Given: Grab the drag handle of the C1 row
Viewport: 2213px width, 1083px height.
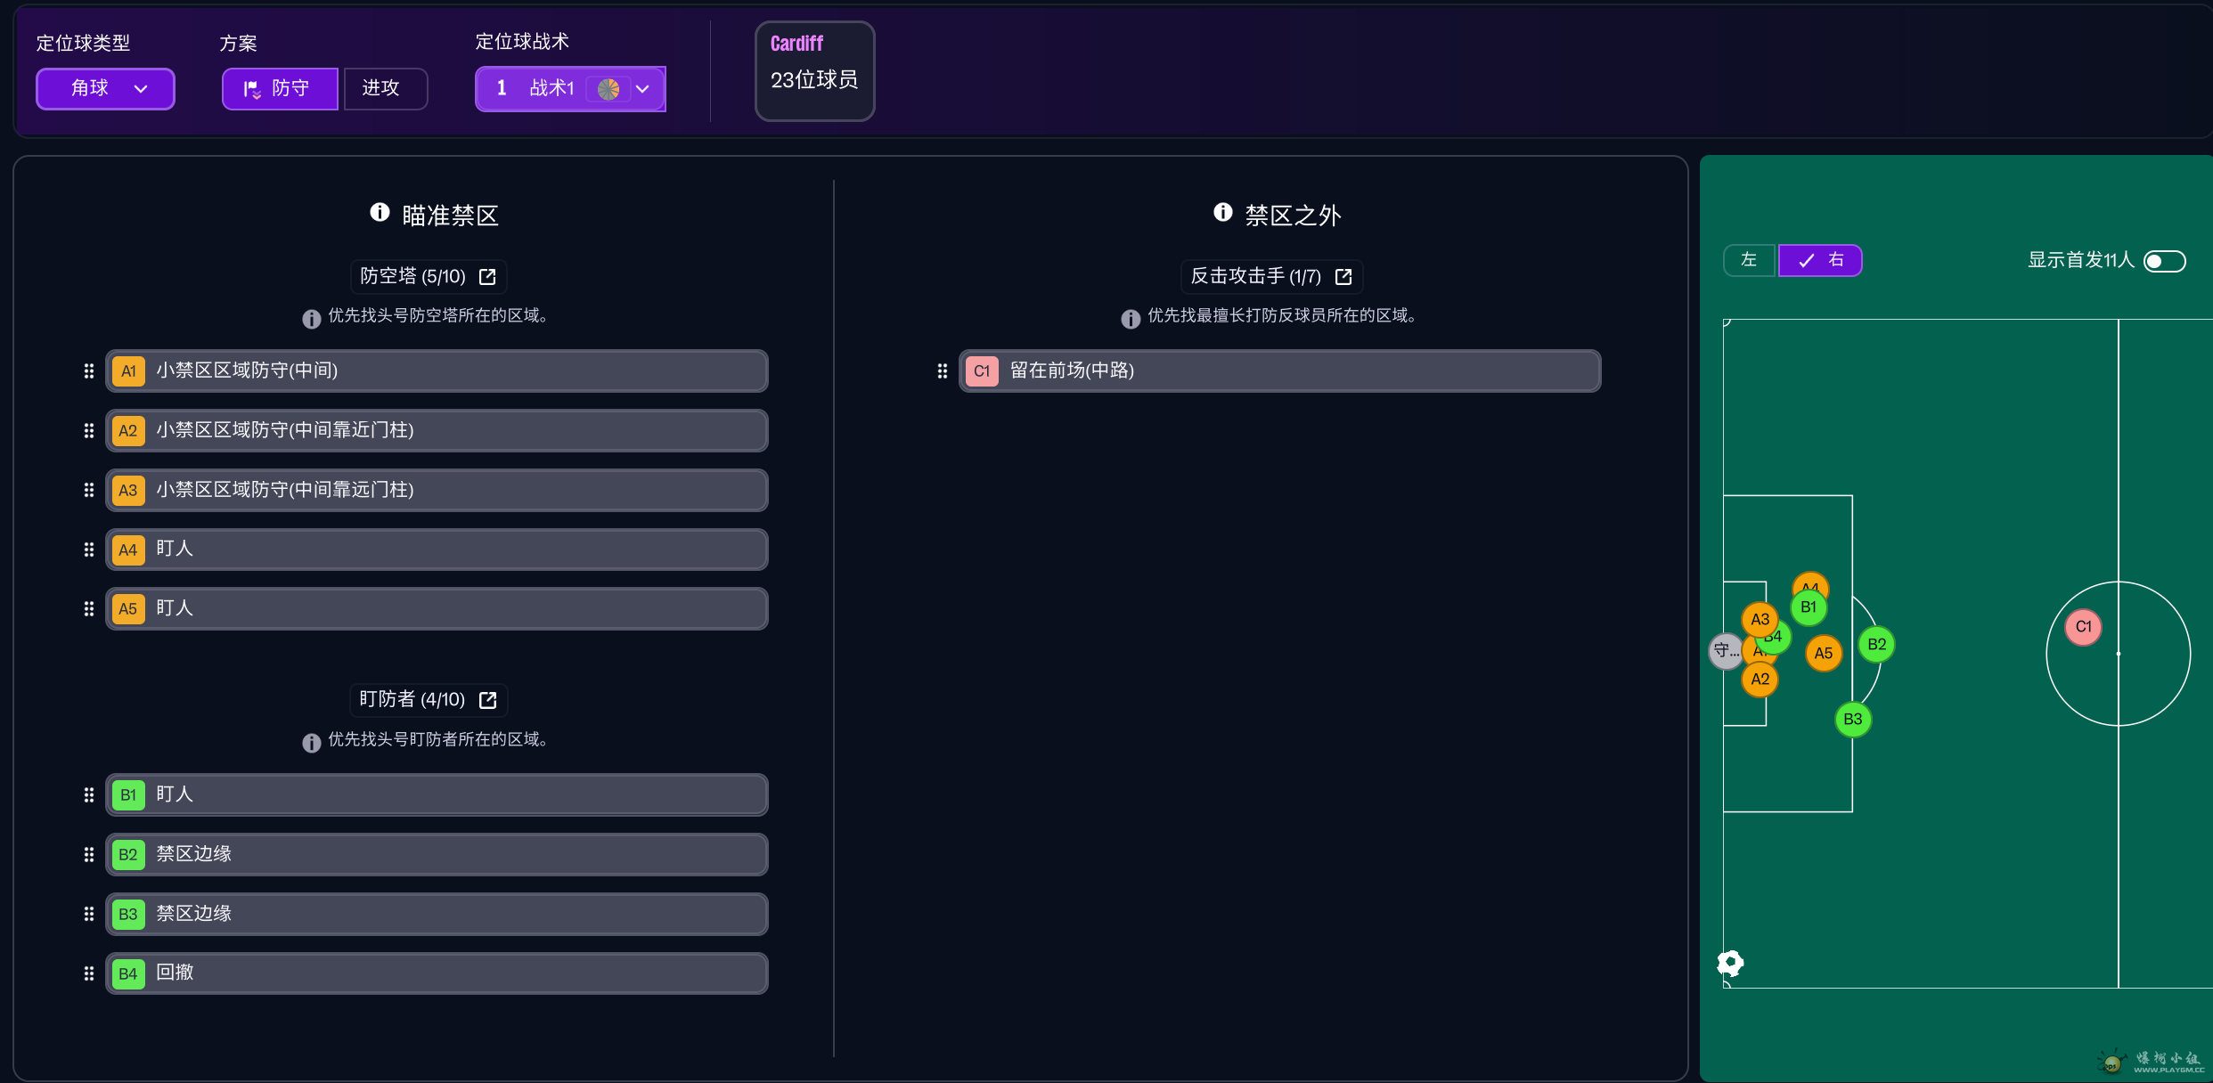Looking at the screenshot, I should (x=943, y=370).
